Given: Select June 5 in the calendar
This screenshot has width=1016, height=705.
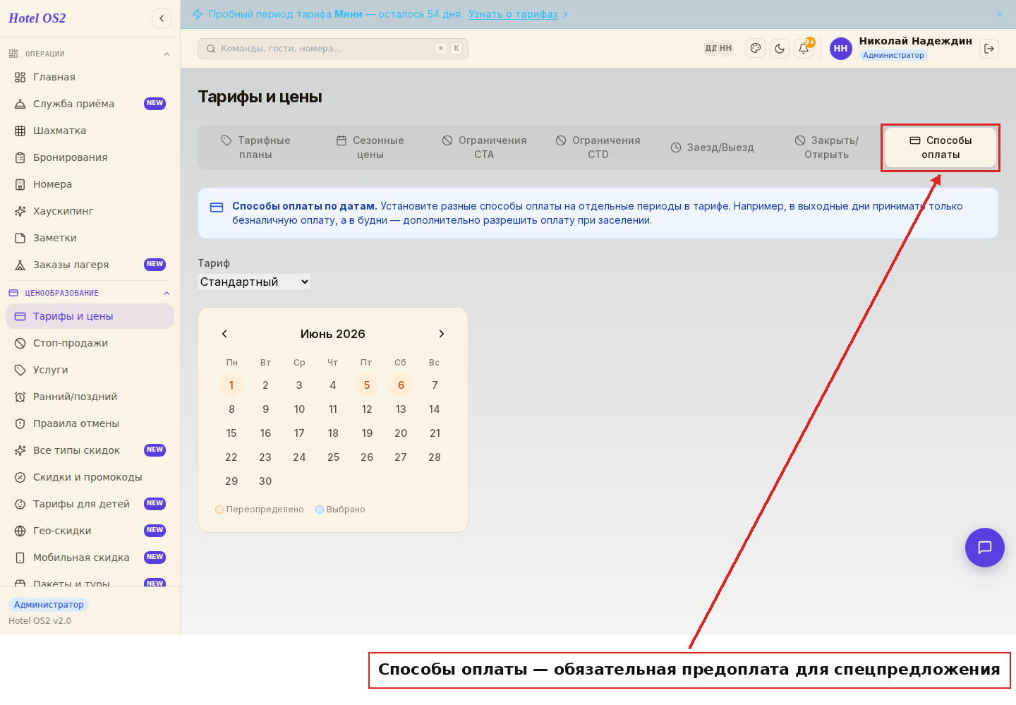Looking at the screenshot, I should click(x=367, y=385).
